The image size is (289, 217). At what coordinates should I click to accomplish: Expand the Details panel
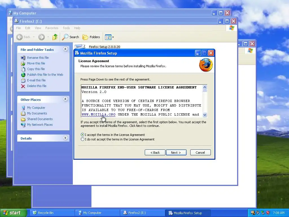(x=65, y=138)
